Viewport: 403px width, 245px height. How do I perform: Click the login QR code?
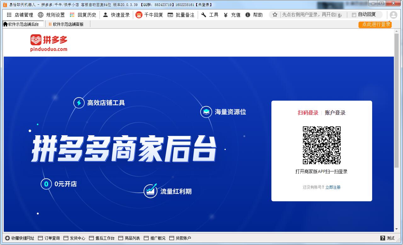click(322, 145)
